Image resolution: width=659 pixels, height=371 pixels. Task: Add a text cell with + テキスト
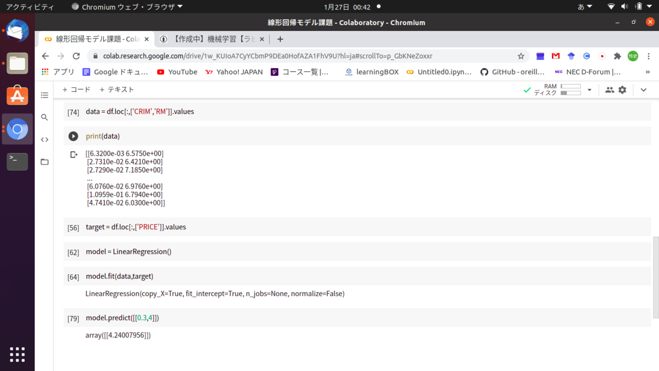pos(116,90)
